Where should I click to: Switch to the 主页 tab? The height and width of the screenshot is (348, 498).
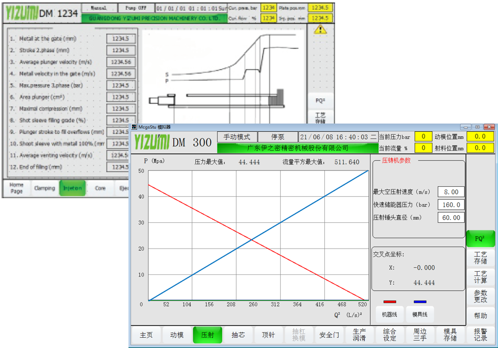tap(146, 335)
